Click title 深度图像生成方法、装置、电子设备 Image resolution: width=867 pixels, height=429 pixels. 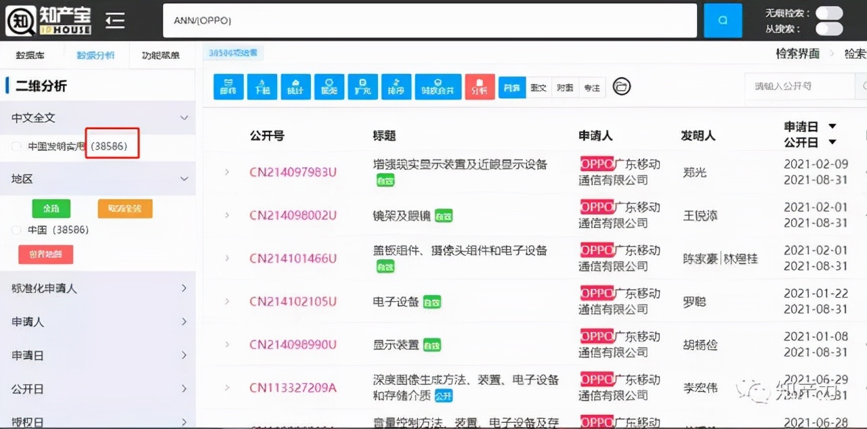[x=466, y=380]
